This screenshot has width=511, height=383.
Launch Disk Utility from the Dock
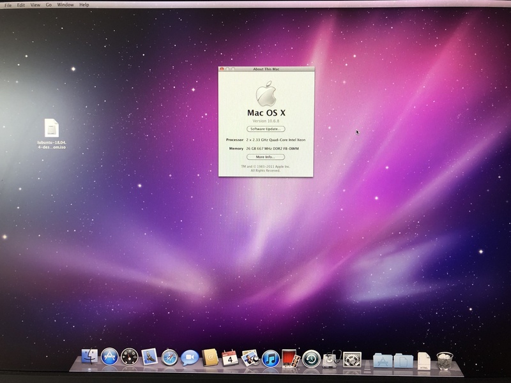click(x=332, y=359)
